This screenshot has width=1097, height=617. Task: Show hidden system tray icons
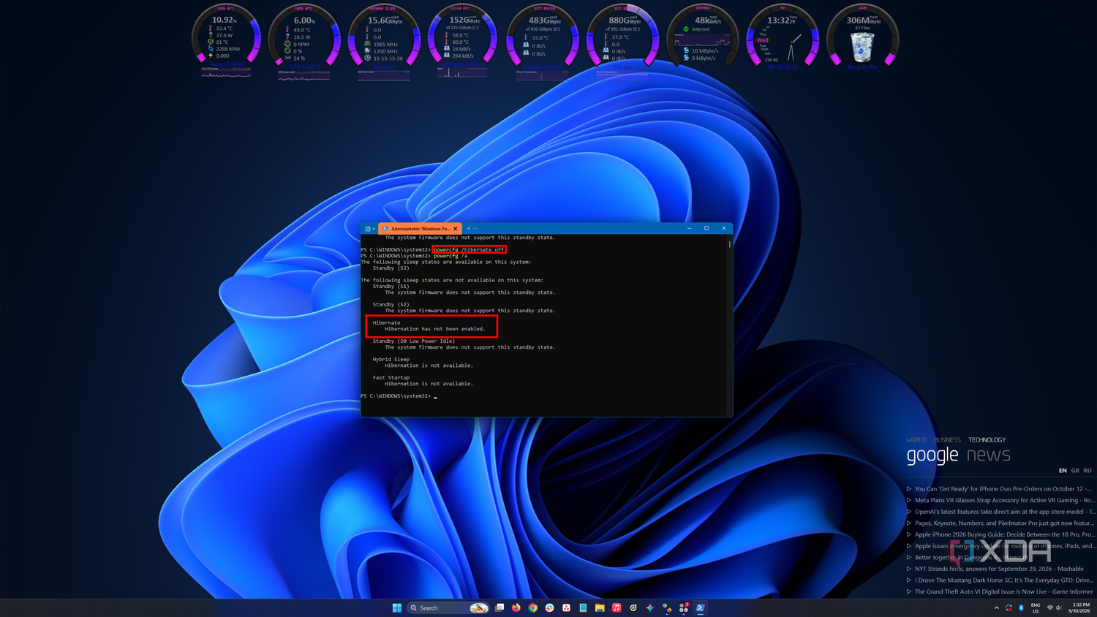[x=996, y=608]
